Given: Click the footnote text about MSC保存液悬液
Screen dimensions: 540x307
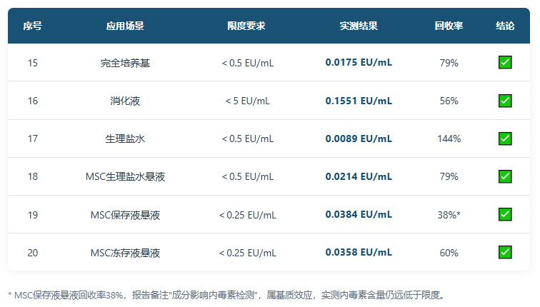Looking at the screenshot, I should click(x=226, y=296).
